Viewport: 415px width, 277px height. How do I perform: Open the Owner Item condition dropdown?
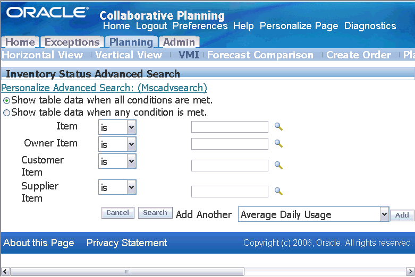117,144
